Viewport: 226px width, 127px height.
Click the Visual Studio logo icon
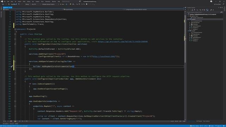click(x=2, y=1)
